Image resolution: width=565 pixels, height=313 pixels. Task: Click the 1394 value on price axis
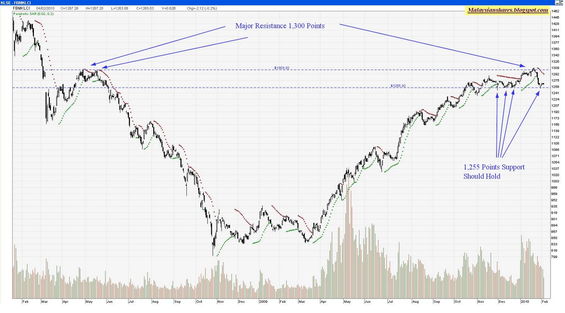[x=555, y=36]
